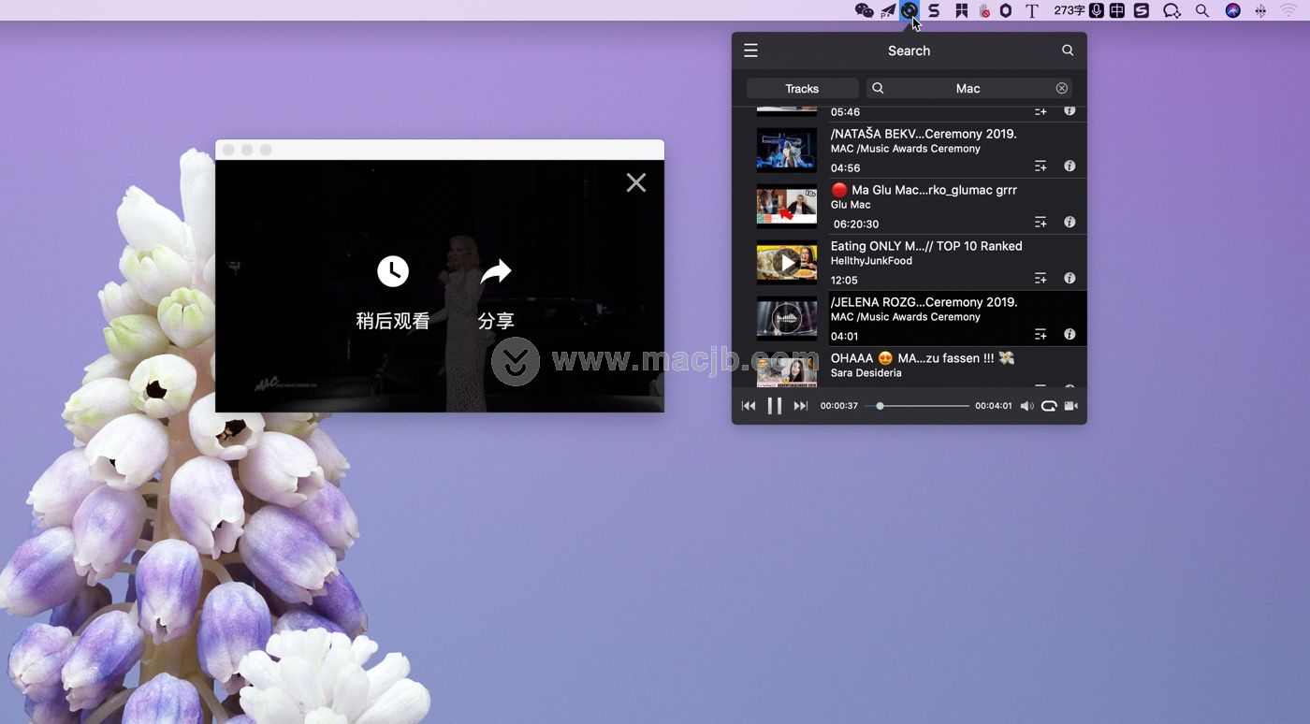
Task: Click the Sara Desideria channel name
Action: tap(866, 373)
